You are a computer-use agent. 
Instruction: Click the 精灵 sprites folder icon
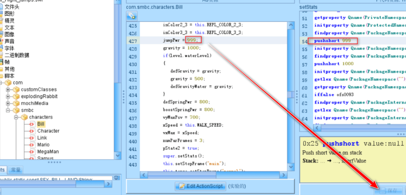1,21
